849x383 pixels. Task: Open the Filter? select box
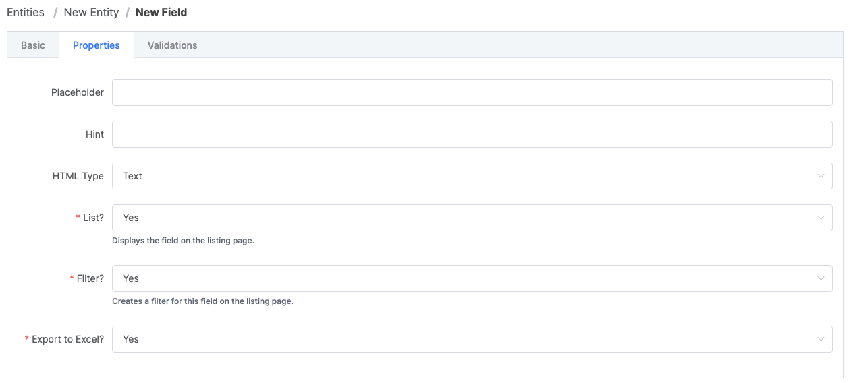click(x=466, y=278)
